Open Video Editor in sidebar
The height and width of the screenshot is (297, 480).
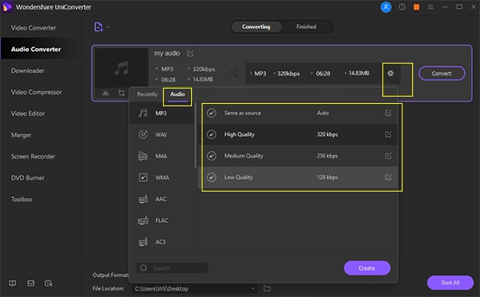28,113
